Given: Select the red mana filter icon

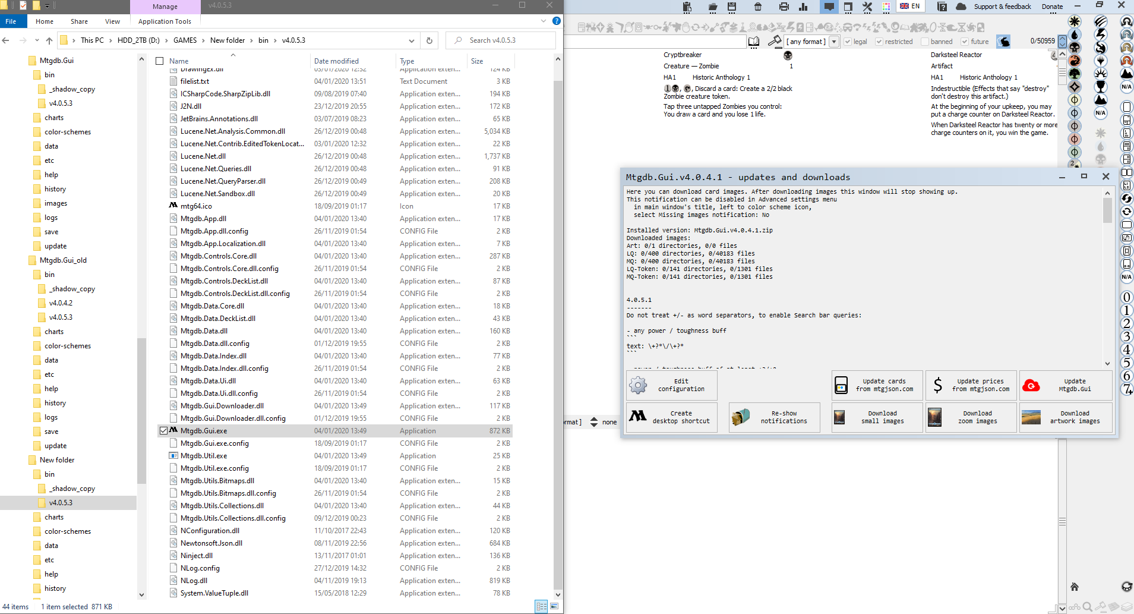Looking at the screenshot, I should pyautogui.click(x=1075, y=61).
